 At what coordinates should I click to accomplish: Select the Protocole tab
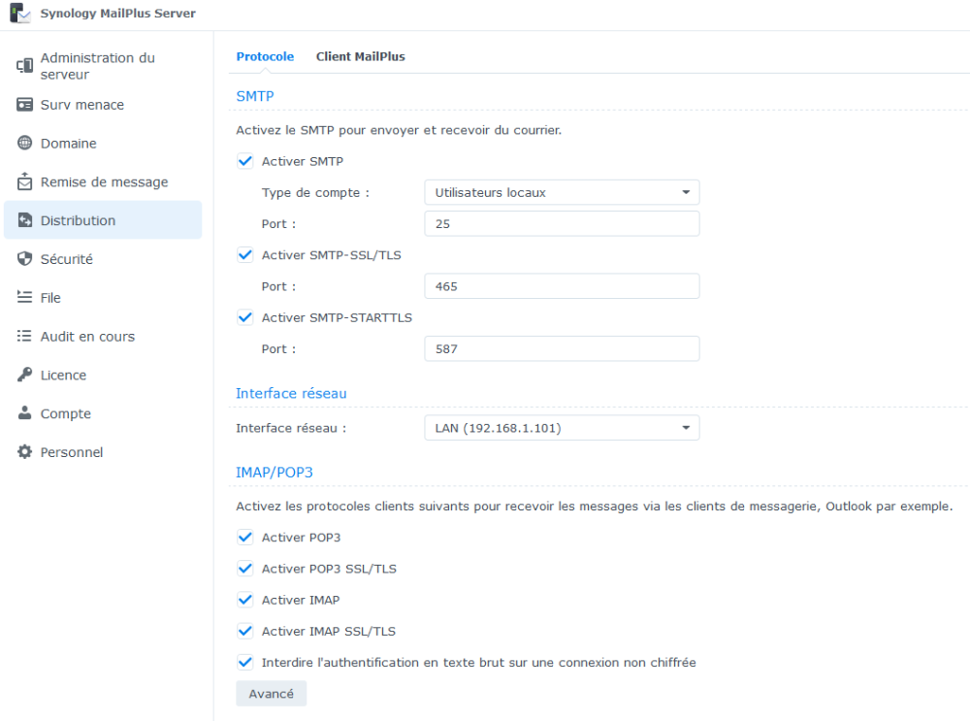click(265, 56)
